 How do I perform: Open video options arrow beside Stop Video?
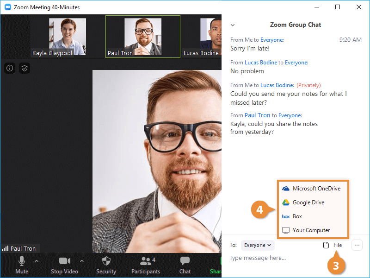[x=82, y=261]
